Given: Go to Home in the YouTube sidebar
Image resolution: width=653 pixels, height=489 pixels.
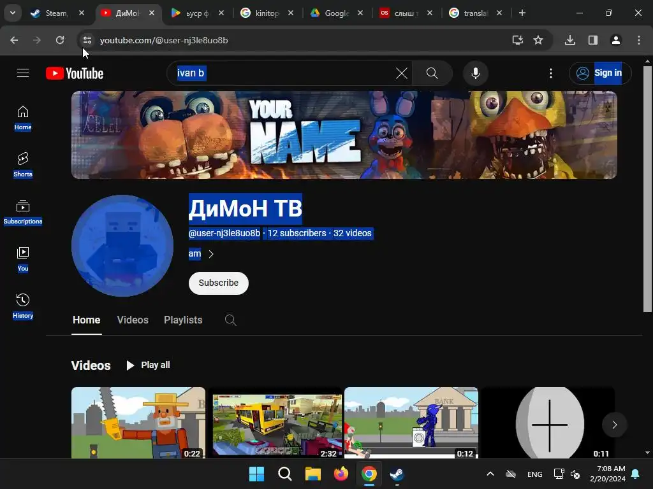Looking at the screenshot, I should click(x=23, y=118).
